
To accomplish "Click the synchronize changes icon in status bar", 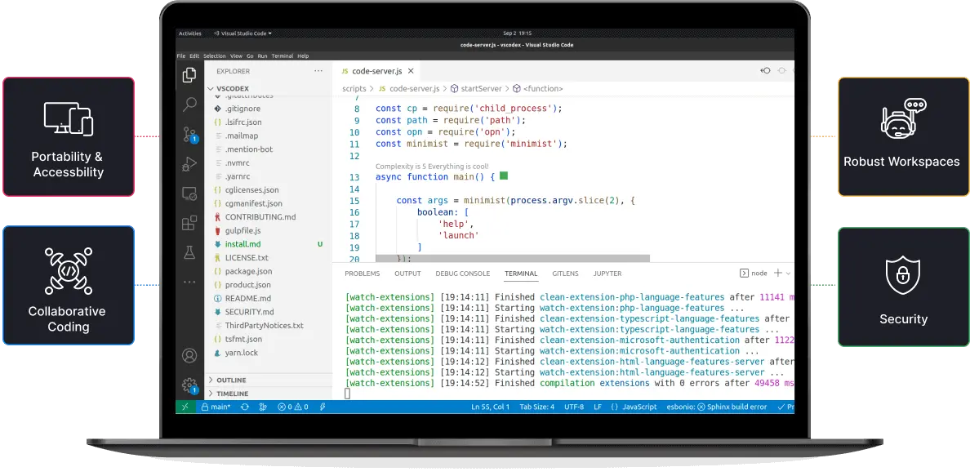I will [x=245, y=407].
